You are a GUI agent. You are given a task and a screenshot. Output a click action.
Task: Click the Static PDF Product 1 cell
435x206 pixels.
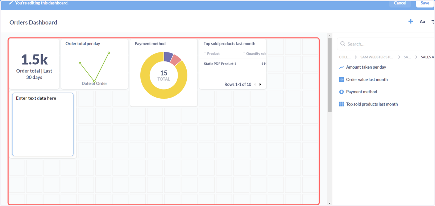[x=220, y=64]
